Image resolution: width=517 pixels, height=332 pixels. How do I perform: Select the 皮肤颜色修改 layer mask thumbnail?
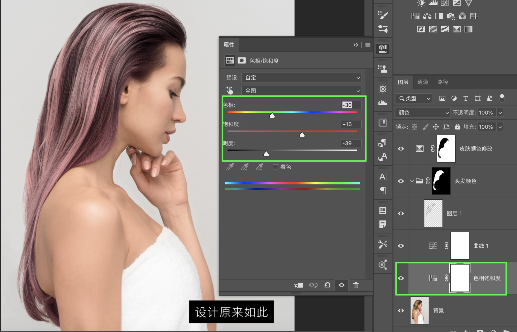click(446, 149)
